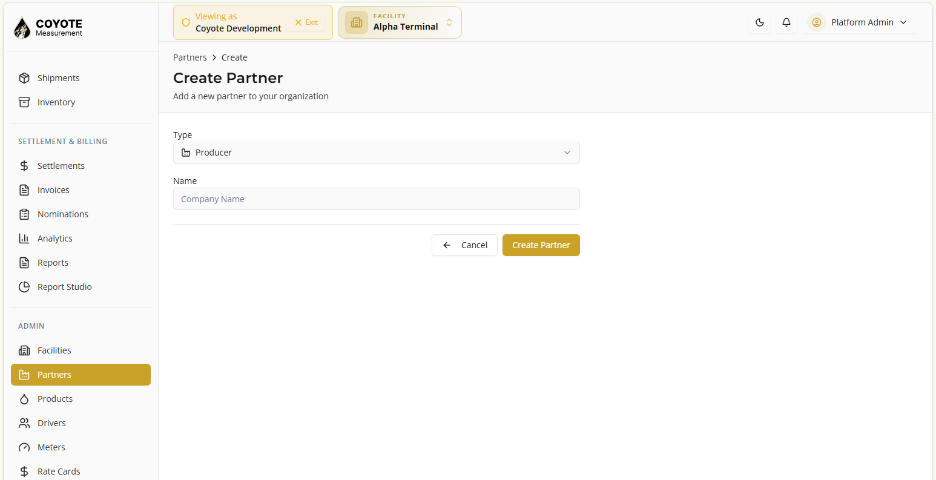Click the Create Partner submit button
The image size is (936, 480).
click(541, 245)
